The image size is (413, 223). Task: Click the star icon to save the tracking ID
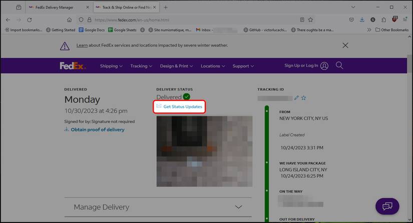pos(303,97)
